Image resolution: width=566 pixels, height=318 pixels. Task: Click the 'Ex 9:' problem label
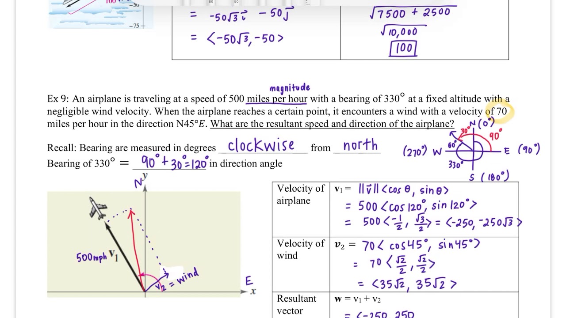tap(58, 99)
